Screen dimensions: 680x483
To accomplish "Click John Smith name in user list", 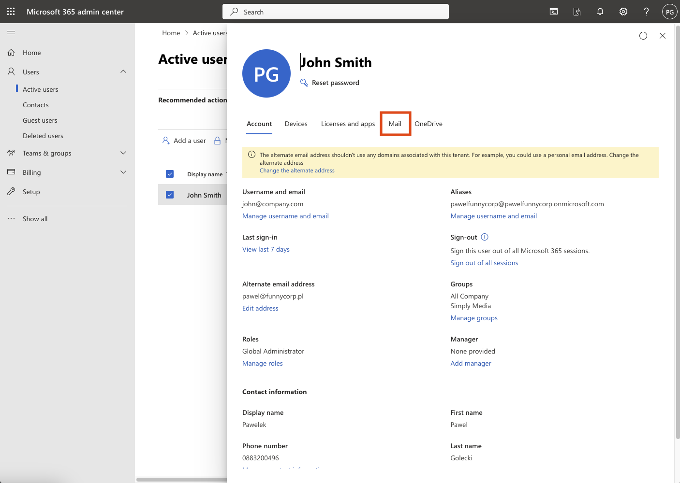I will tap(204, 195).
